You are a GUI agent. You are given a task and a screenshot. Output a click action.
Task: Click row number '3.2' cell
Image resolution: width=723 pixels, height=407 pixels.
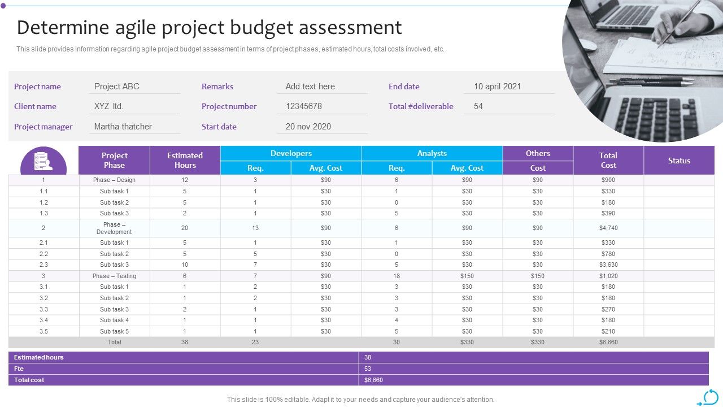point(43,298)
